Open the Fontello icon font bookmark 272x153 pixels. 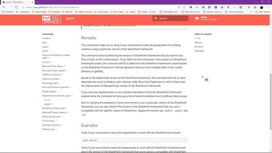[147, 12]
